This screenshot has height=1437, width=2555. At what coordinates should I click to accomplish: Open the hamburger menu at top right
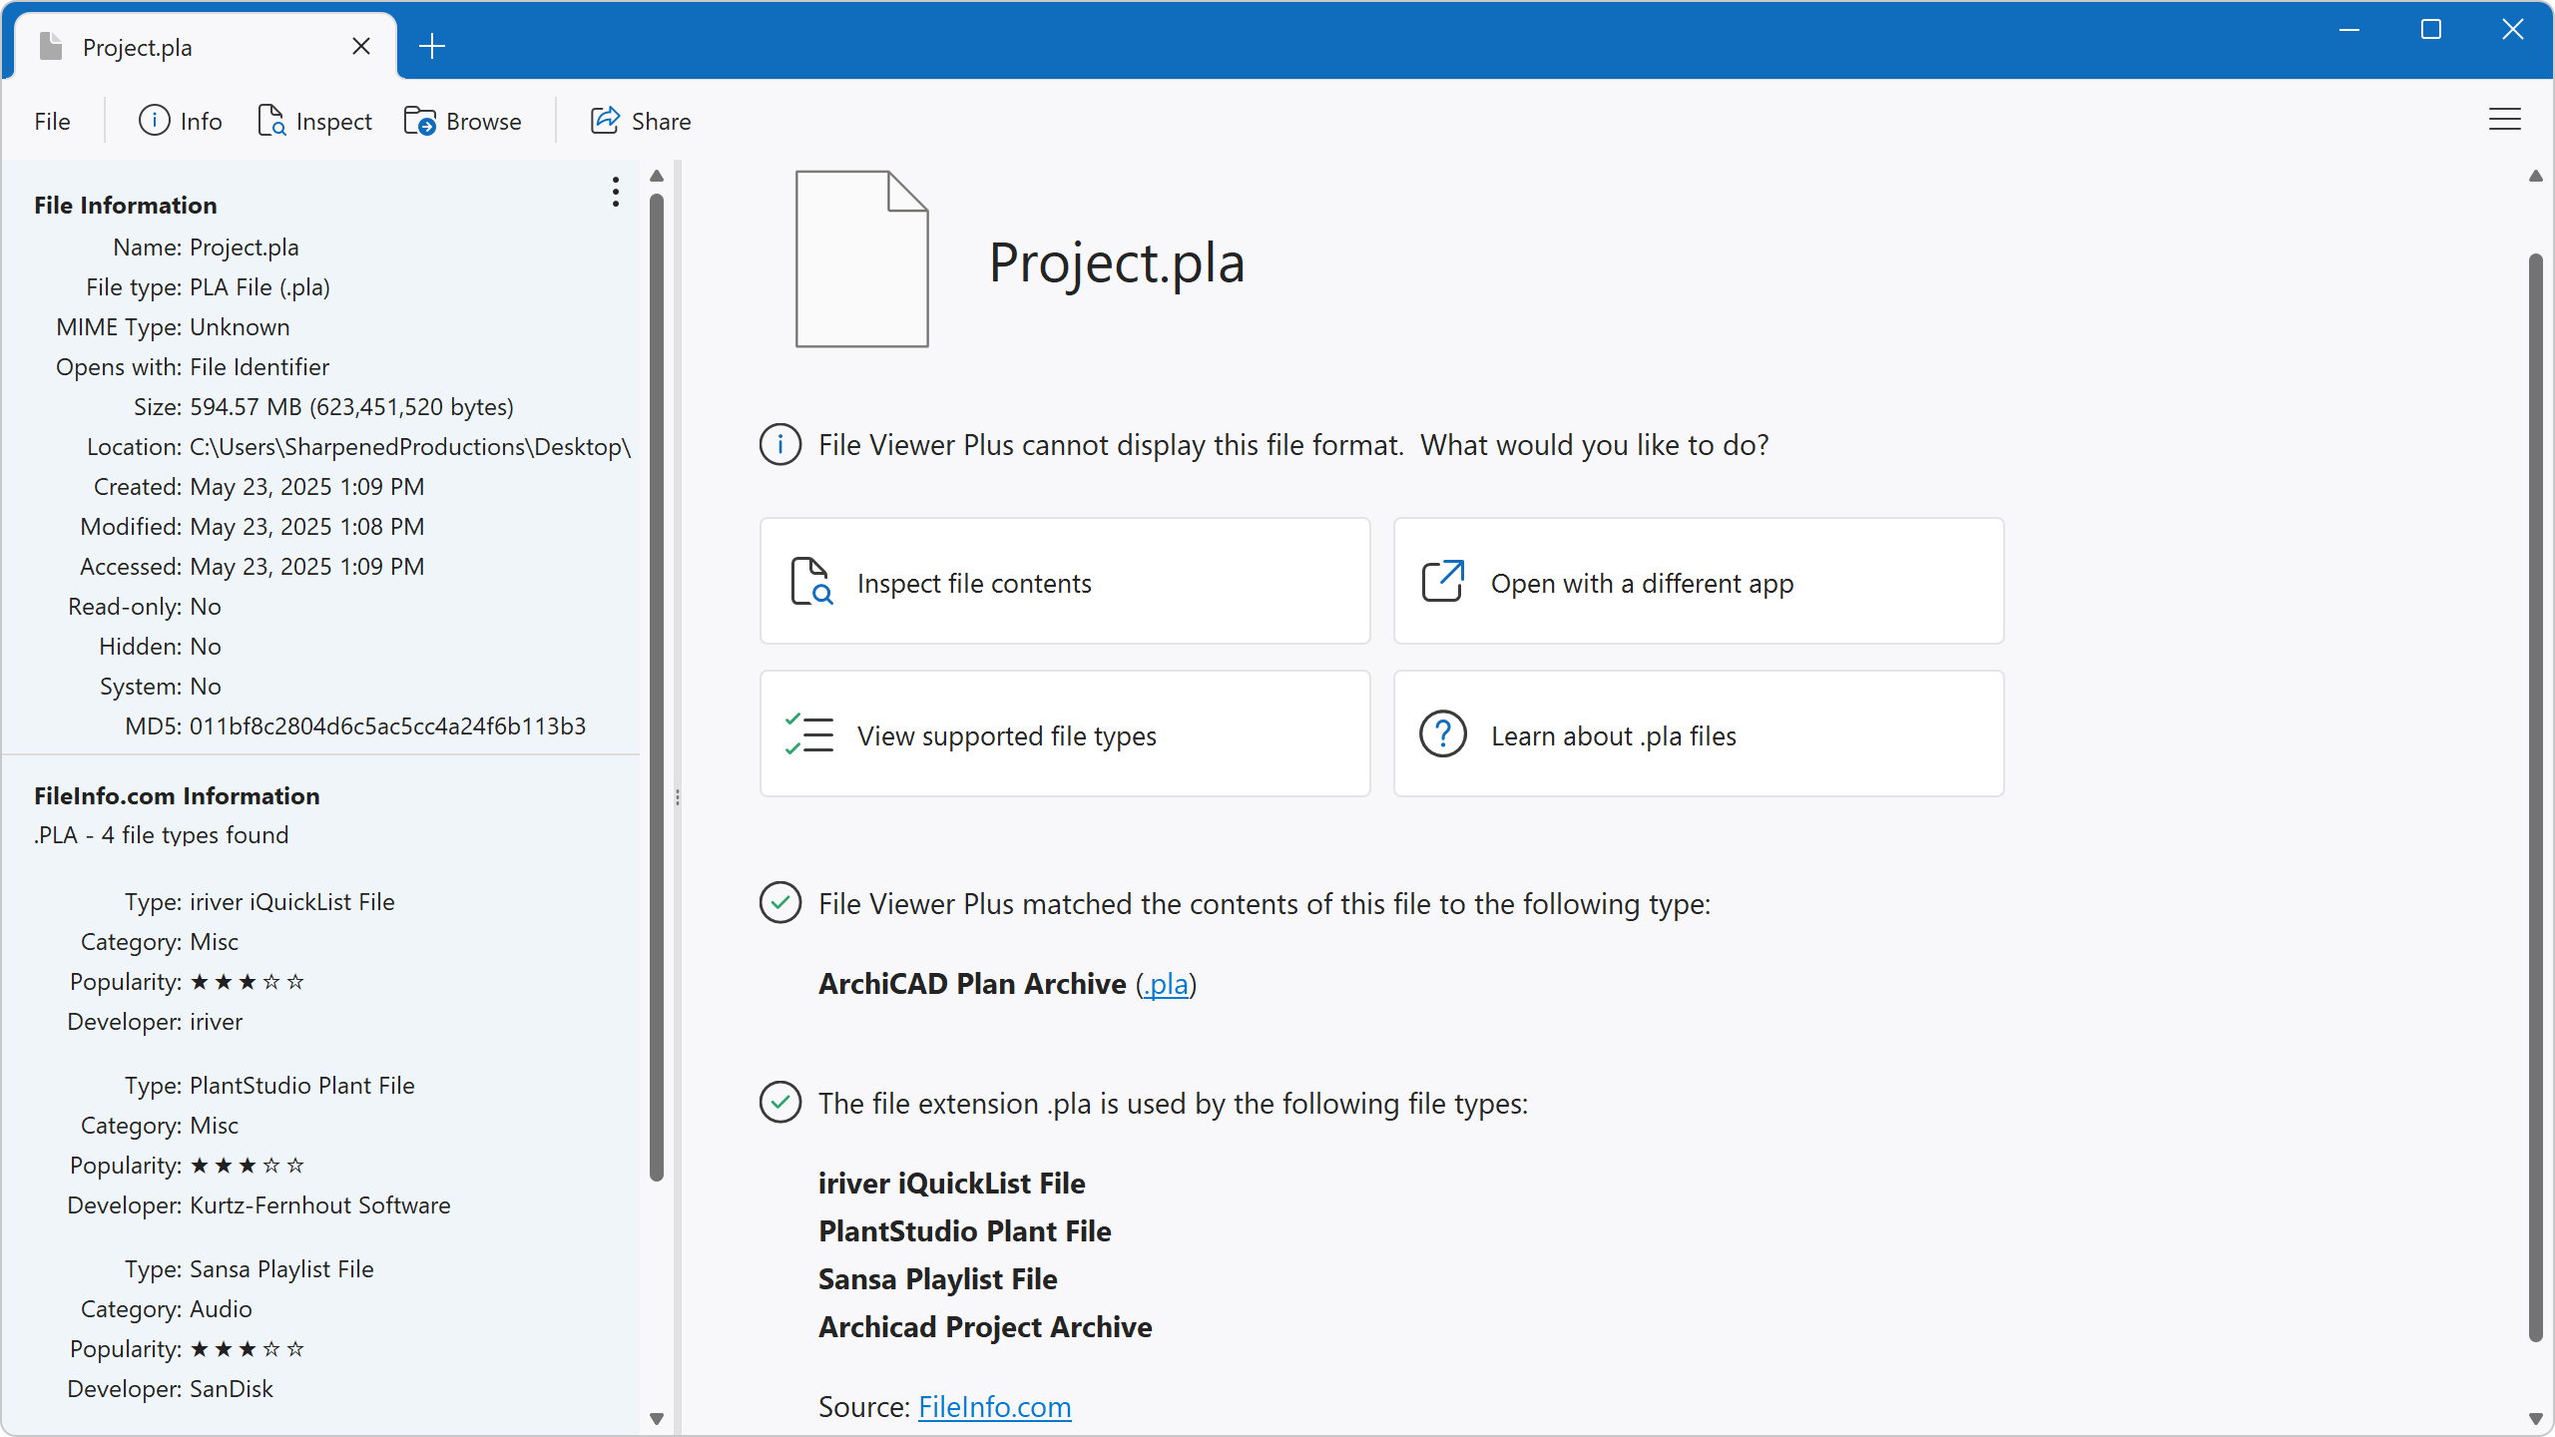pyautogui.click(x=2504, y=120)
